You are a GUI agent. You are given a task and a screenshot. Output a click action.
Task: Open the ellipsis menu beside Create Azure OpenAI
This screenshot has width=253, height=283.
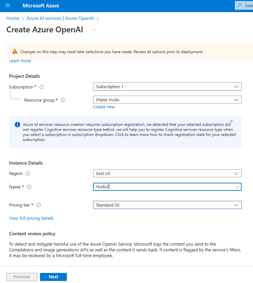point(94,30)
